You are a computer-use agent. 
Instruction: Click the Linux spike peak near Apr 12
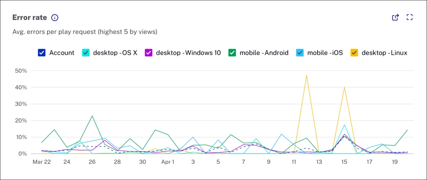tap(306, 76)
